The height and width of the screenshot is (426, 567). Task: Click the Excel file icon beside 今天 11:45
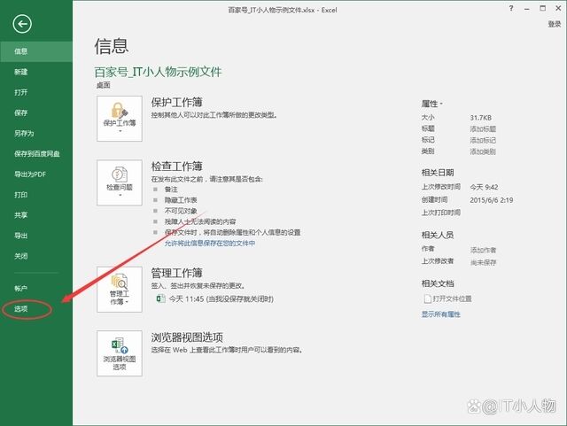point(160,298)
